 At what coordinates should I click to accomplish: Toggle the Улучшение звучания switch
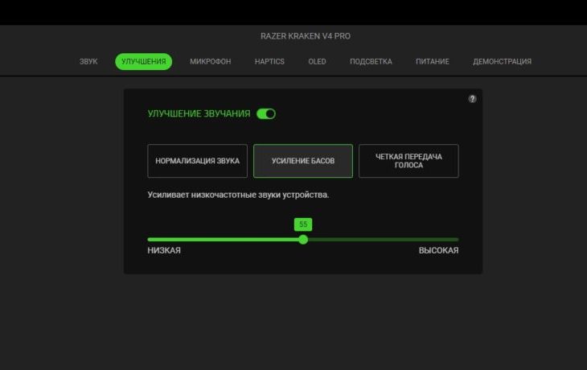coord(266,114)
